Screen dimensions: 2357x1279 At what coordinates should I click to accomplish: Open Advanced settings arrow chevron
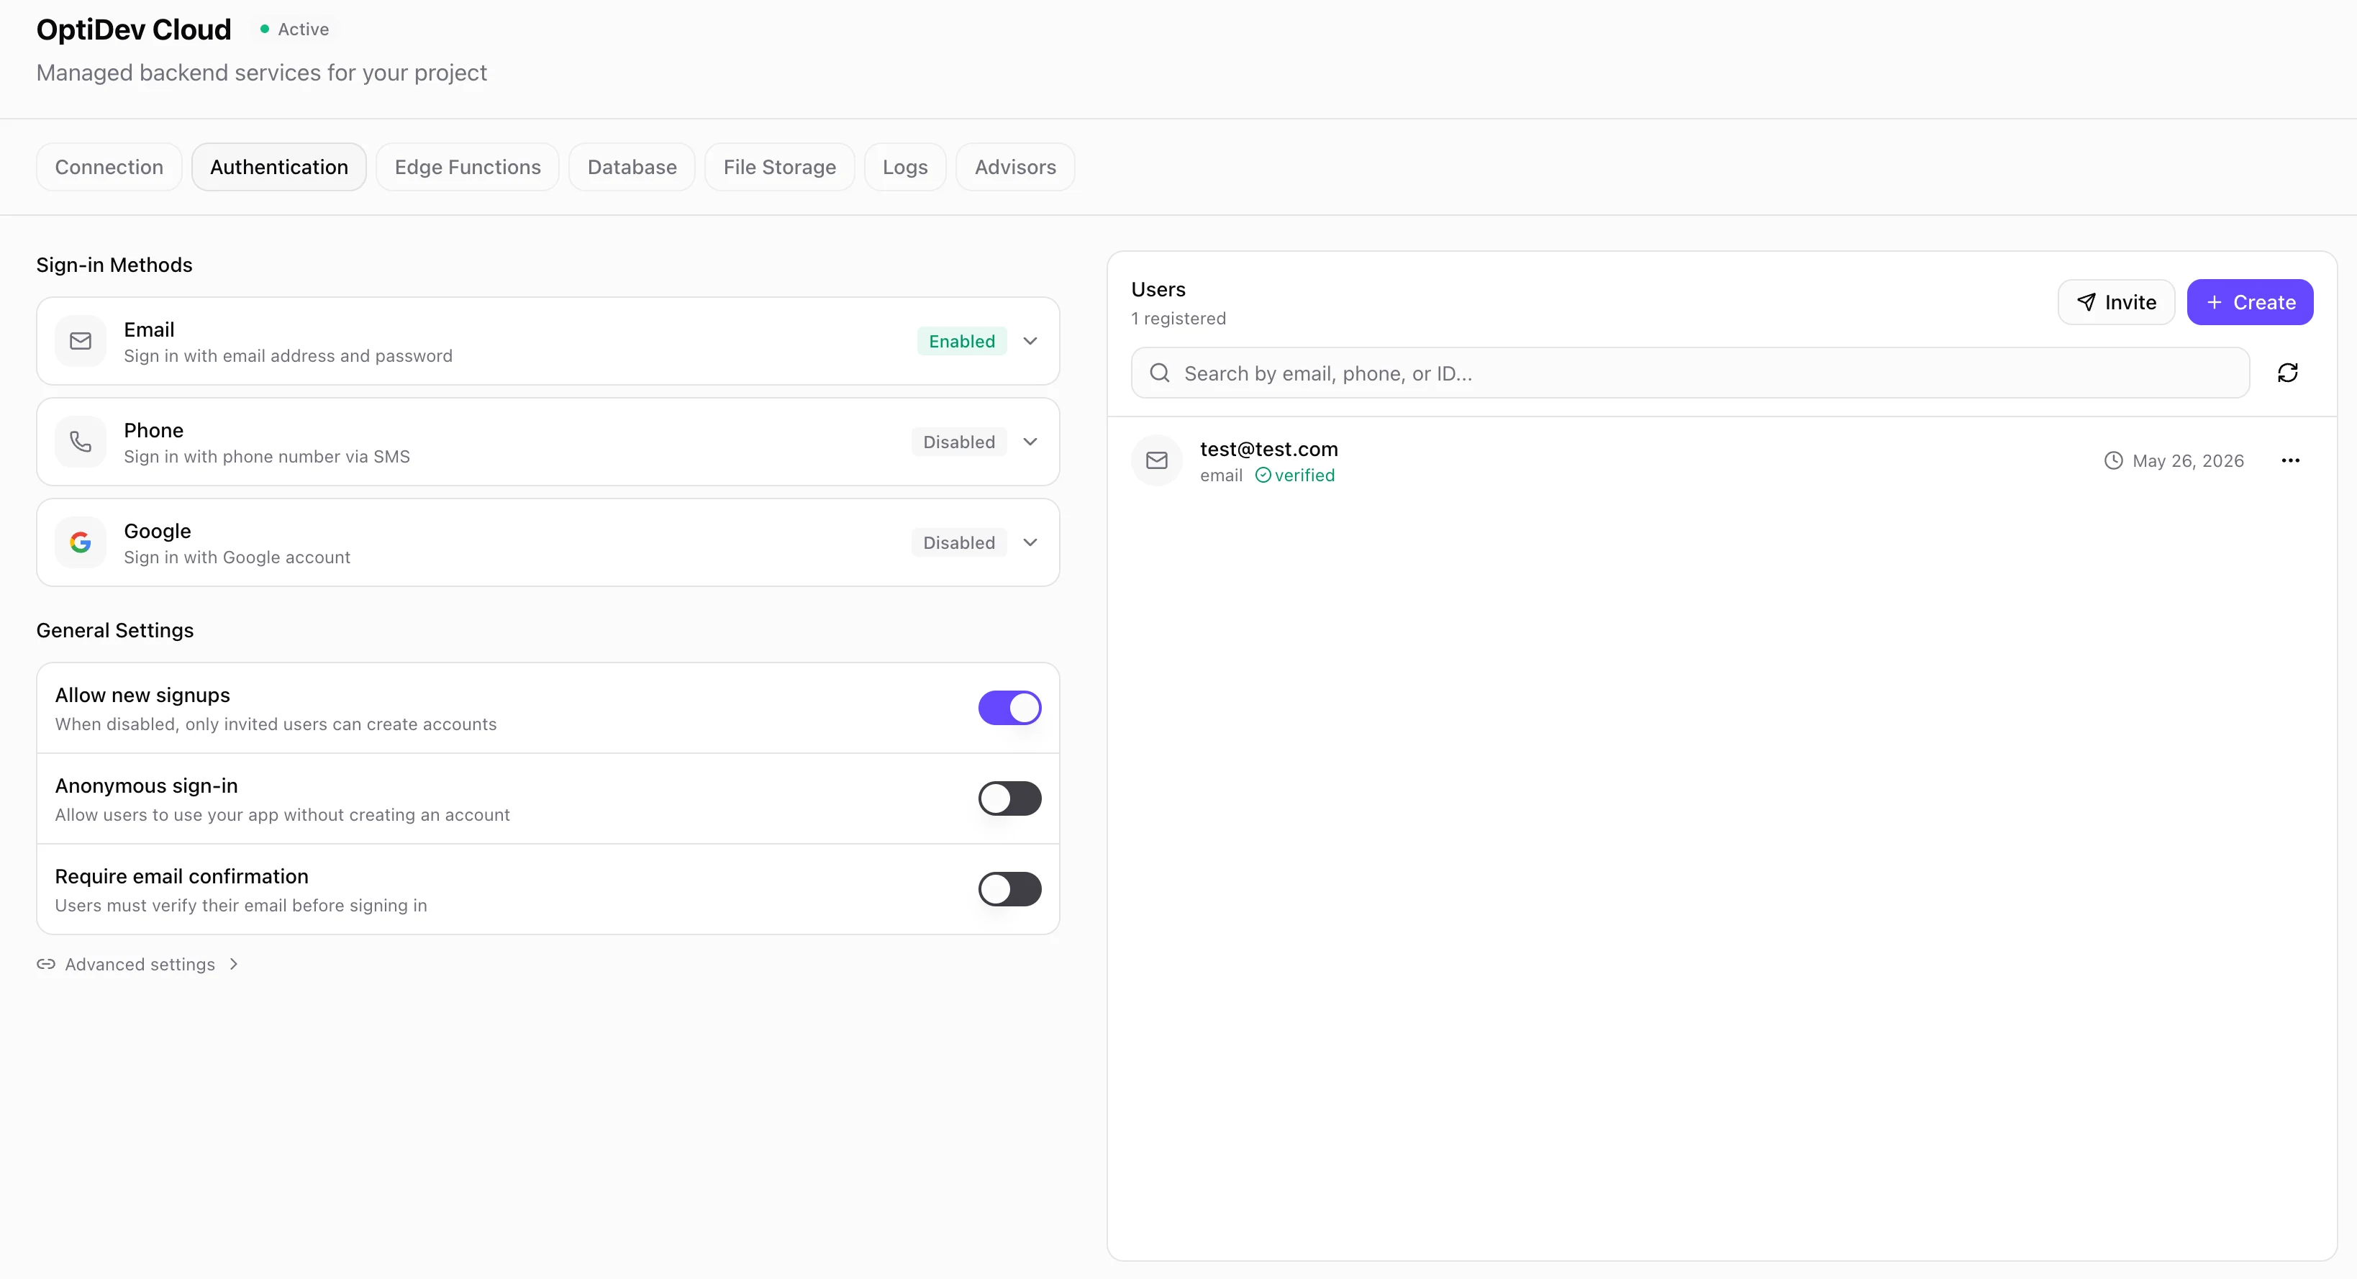pyautogui.click(x=233, y=964)
